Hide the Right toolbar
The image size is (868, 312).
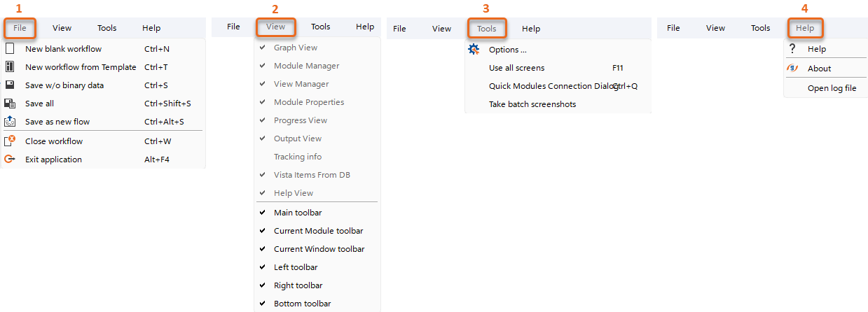317,285
